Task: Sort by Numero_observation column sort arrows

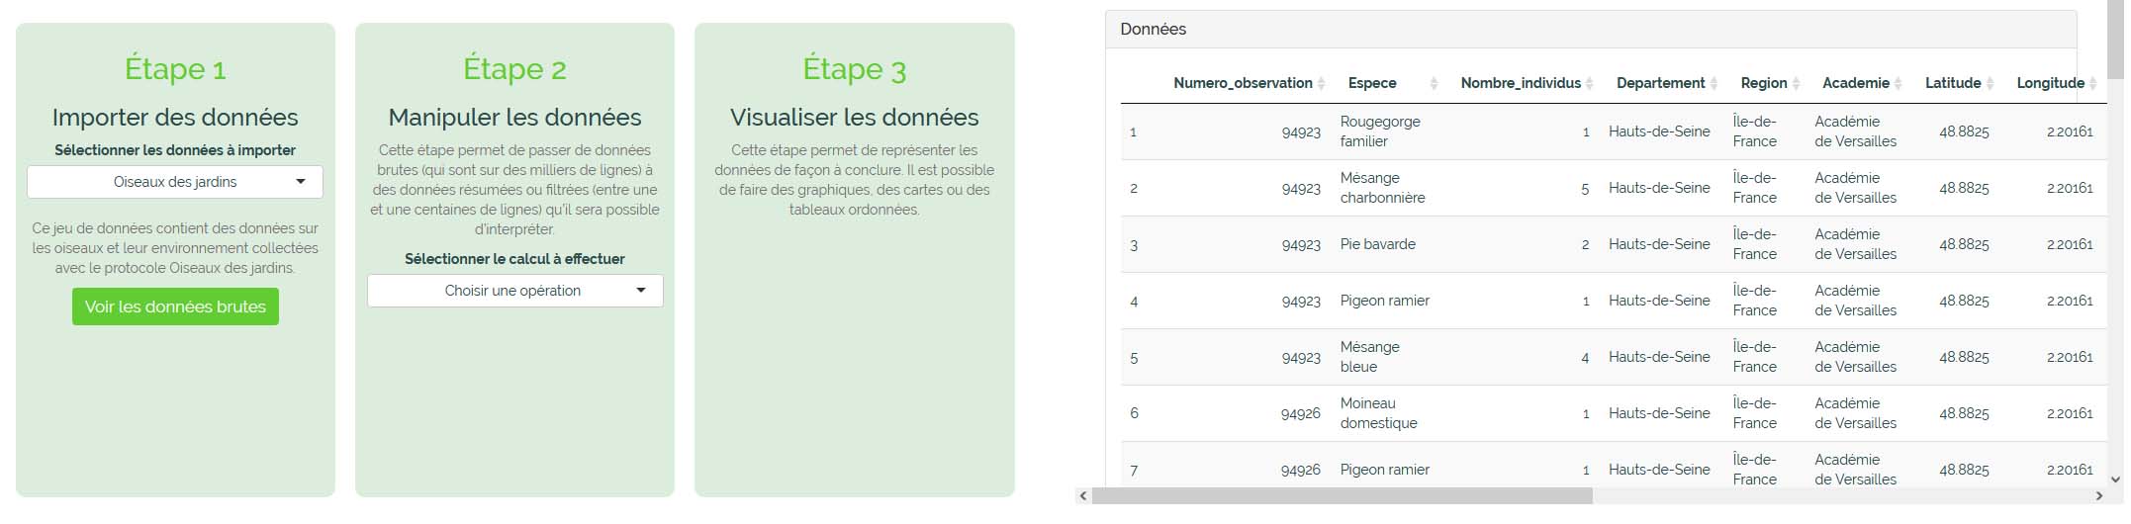Action: [x=1321, y=84]
